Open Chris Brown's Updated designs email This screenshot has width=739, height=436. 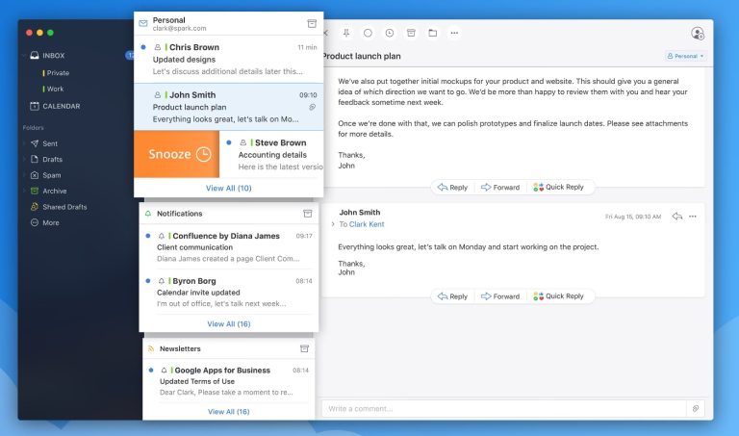click(x=229, y=60)
